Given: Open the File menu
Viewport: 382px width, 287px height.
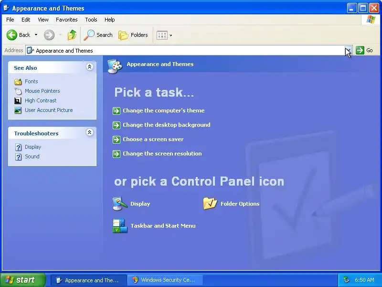Looking at the screenshot, I should pos(10,20).
